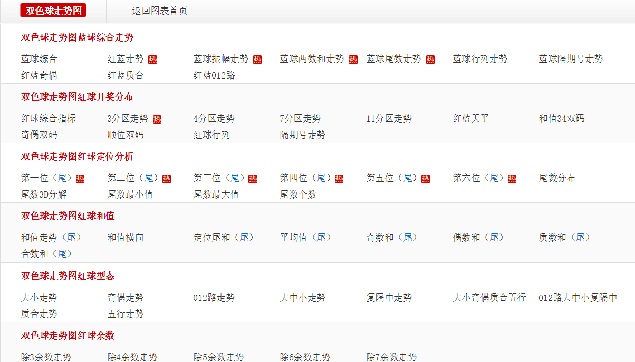The width and height of the screenshot is (635, 362).
Task: View 11分区走势 chart
Action: [389, 119]
